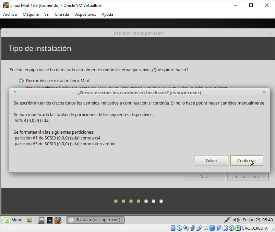This screenshot has height=232, width=275.
Task: Click the Instalar ahora button
Action: 248,176
